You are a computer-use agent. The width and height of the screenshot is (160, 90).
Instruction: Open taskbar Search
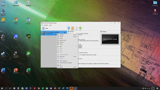[6, 88]
